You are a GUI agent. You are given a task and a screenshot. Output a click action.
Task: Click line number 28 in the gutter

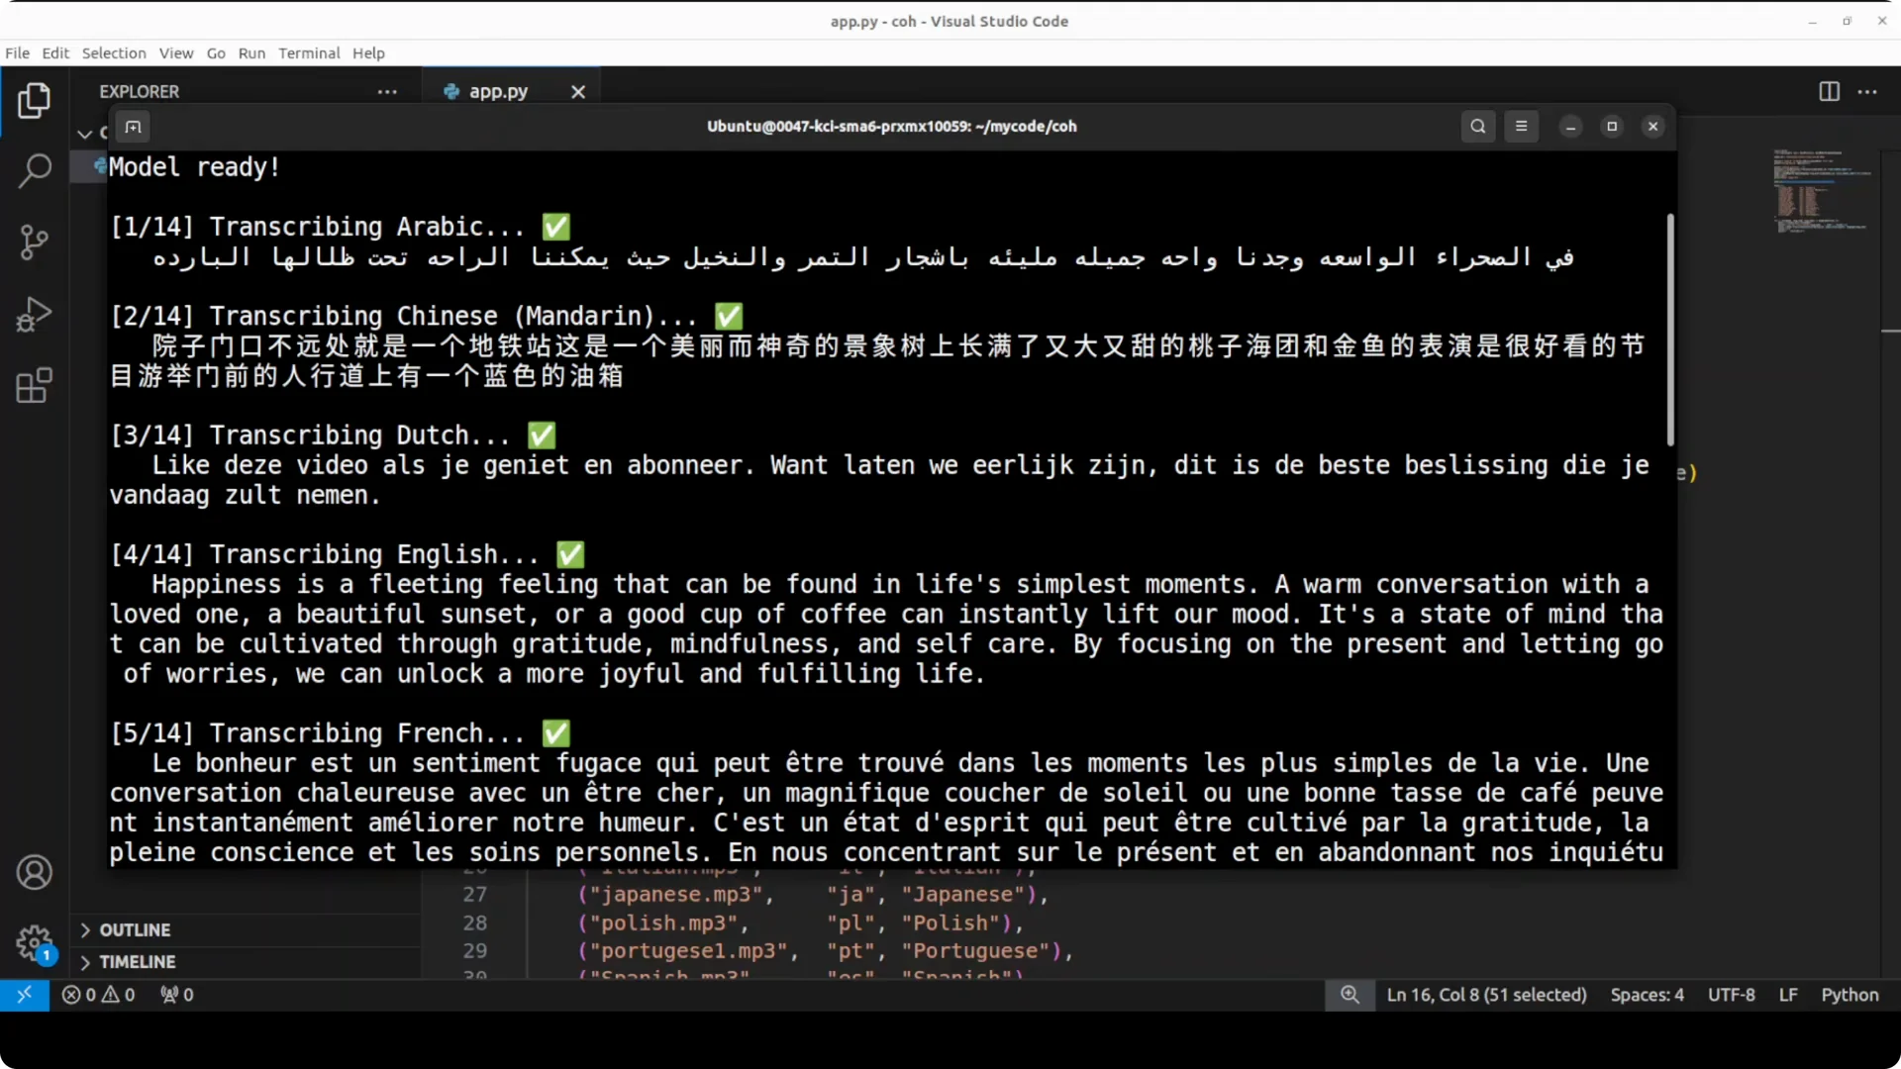pyautogui.click(x=475, y=923)
